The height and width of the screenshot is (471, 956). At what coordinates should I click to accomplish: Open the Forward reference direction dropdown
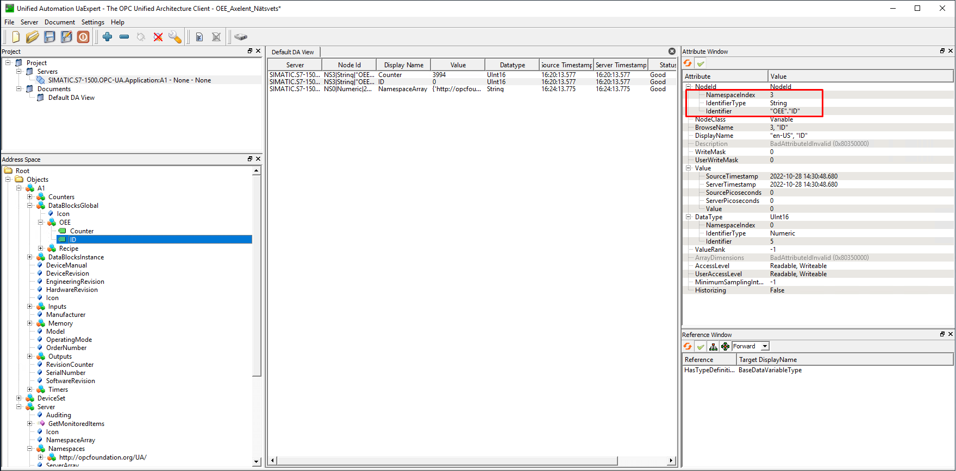pos(765,346)
